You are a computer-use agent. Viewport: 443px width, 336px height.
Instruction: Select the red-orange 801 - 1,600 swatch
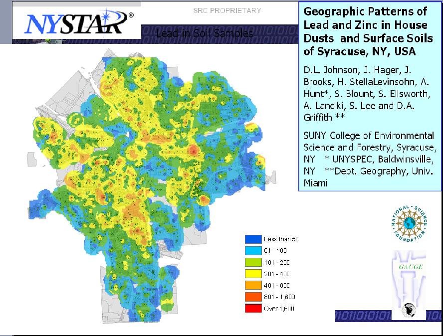pyautogui.click(x=252, y=297)
